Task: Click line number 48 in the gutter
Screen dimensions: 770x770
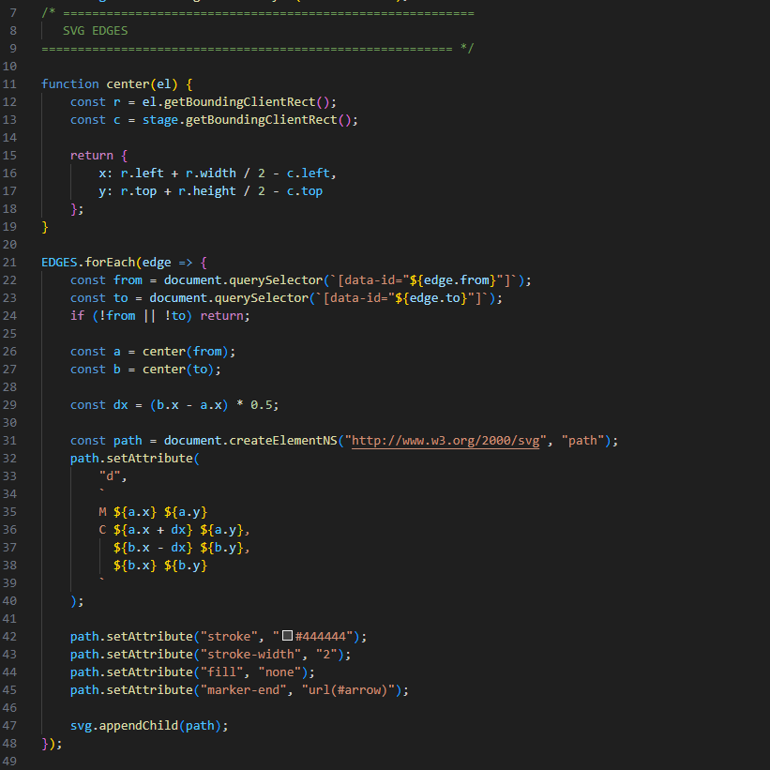Action: pyautogui.click(x=11, y=743)
